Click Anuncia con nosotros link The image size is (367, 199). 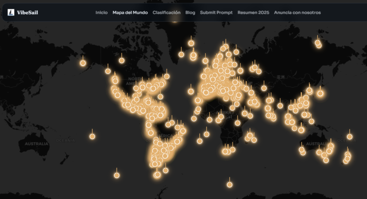point(297,12)
